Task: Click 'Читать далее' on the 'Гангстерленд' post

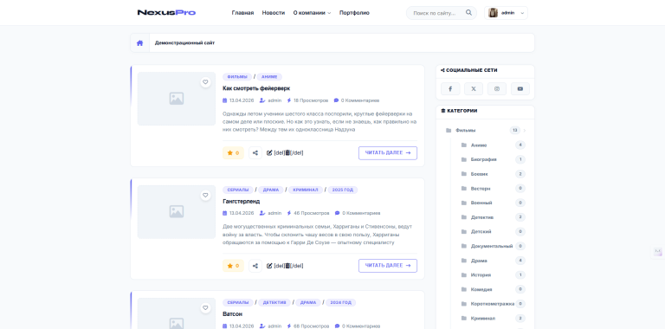Action: (x=388, y=266)
